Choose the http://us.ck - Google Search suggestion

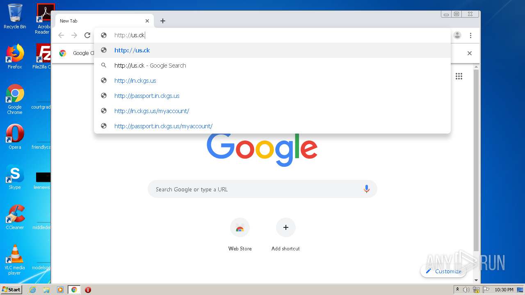[x=272, y=66]
